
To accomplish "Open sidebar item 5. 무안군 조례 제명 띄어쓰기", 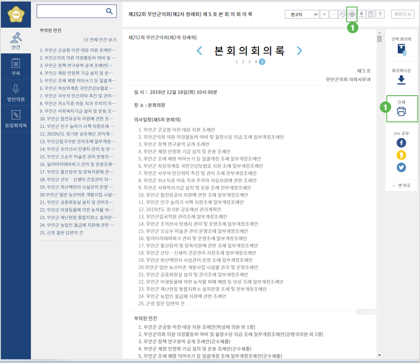I will (78, 80).
